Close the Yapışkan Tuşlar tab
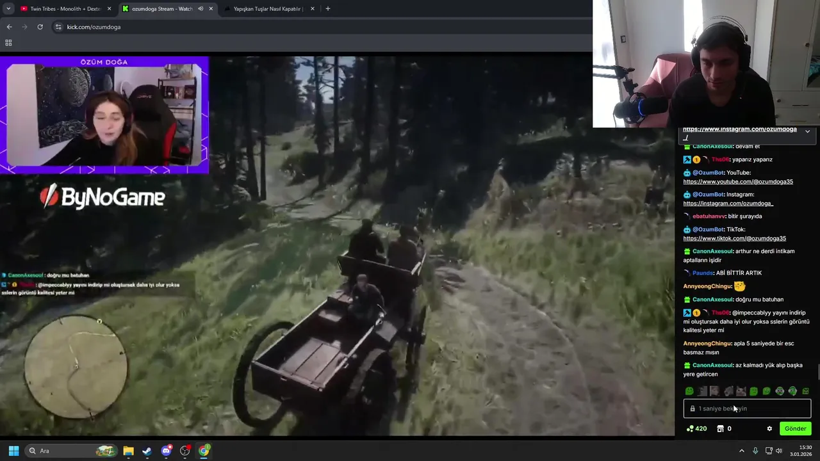Image resolution: width=820 pixels, height=461 pixels. click(x=313, y=9)
